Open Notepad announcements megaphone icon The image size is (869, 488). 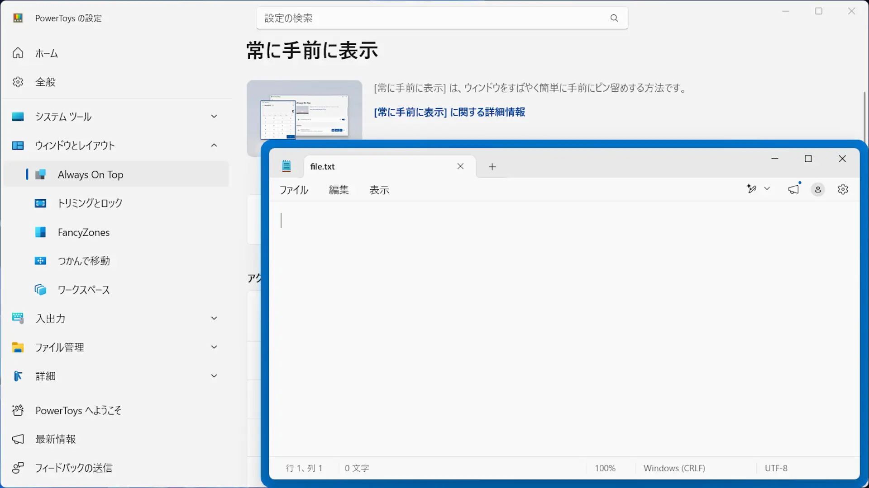click(x=794, y=189)
